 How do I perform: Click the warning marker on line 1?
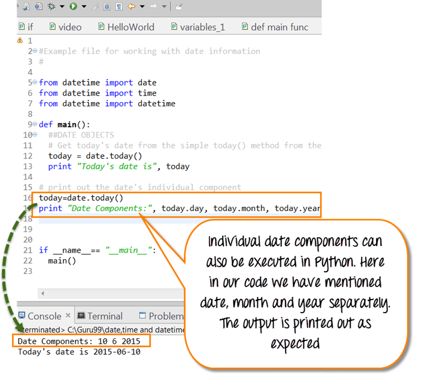tap(20, 40)
